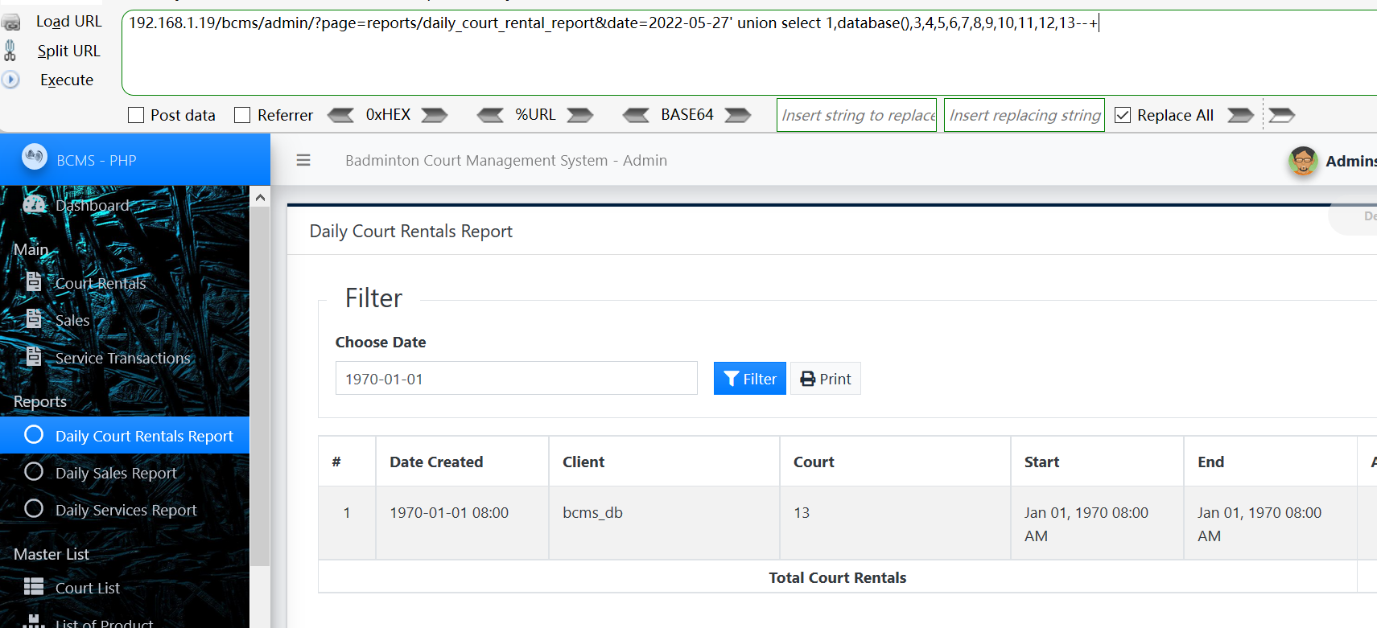This screenshot has width=1377, height=628.
Task: Click the Split URL label
Action: point(69,51)
